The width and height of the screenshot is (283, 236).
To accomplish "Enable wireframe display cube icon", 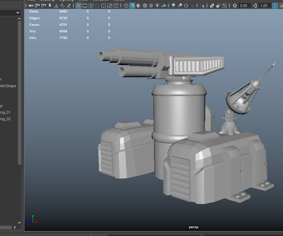I will [x=126, y=6].
